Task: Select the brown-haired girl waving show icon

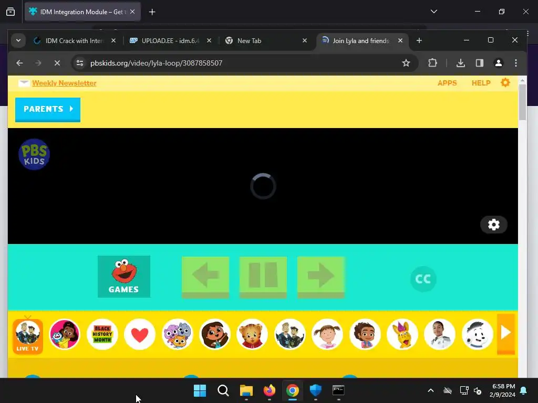Action: (x=215, y=334)
